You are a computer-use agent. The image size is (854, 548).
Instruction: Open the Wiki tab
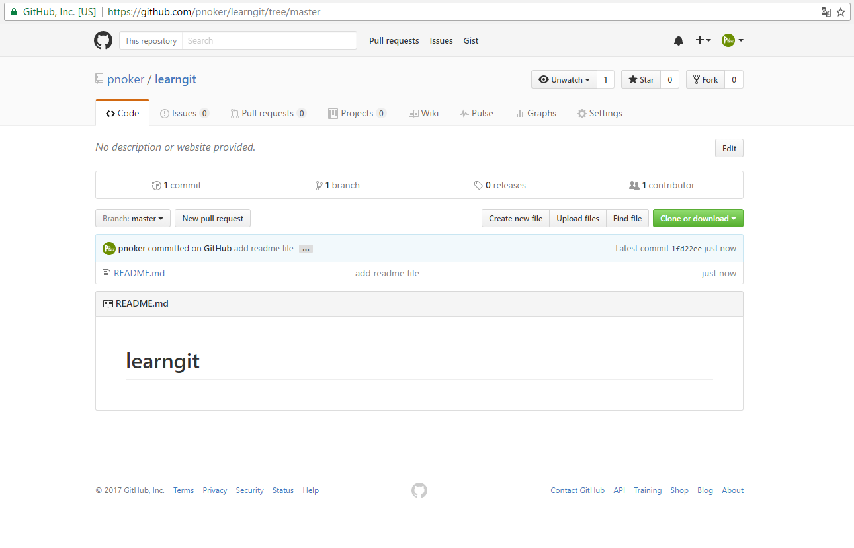pos(423,113)
